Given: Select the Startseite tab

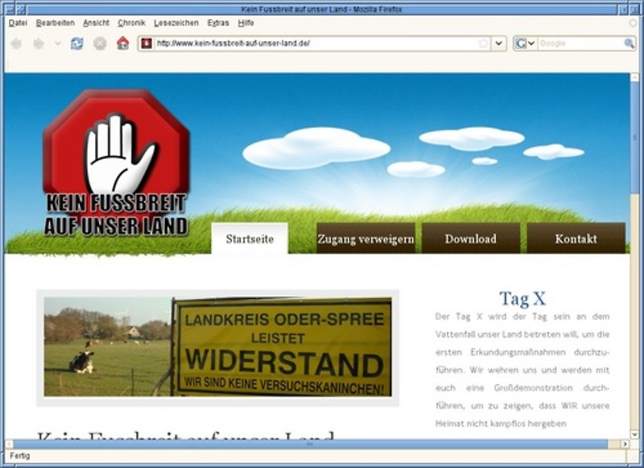Looking at the screenshot, I should [x=250, y=238].
